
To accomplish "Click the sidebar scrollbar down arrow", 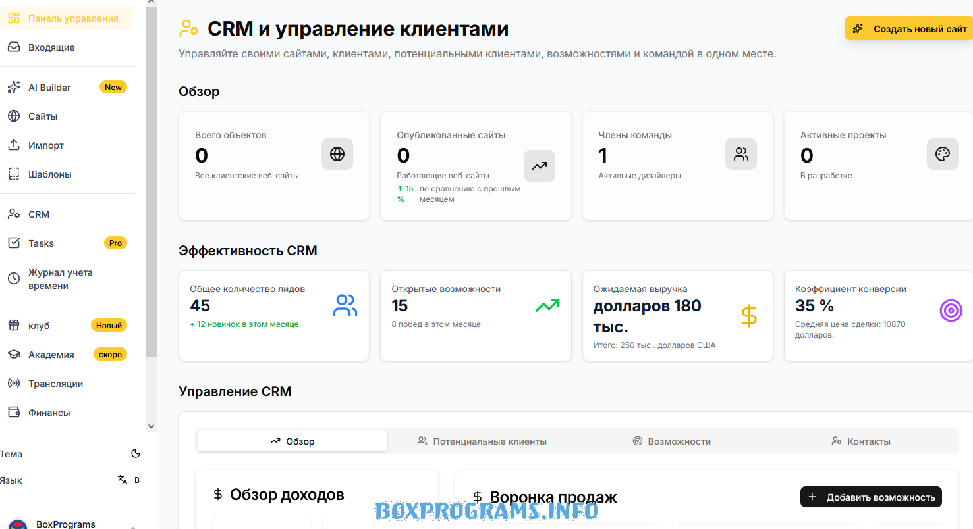I will pos(151,426).
